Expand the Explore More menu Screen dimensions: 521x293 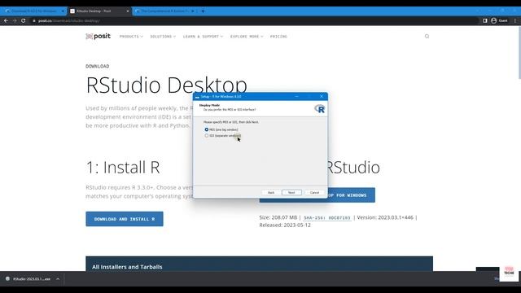tap(247, 37)
